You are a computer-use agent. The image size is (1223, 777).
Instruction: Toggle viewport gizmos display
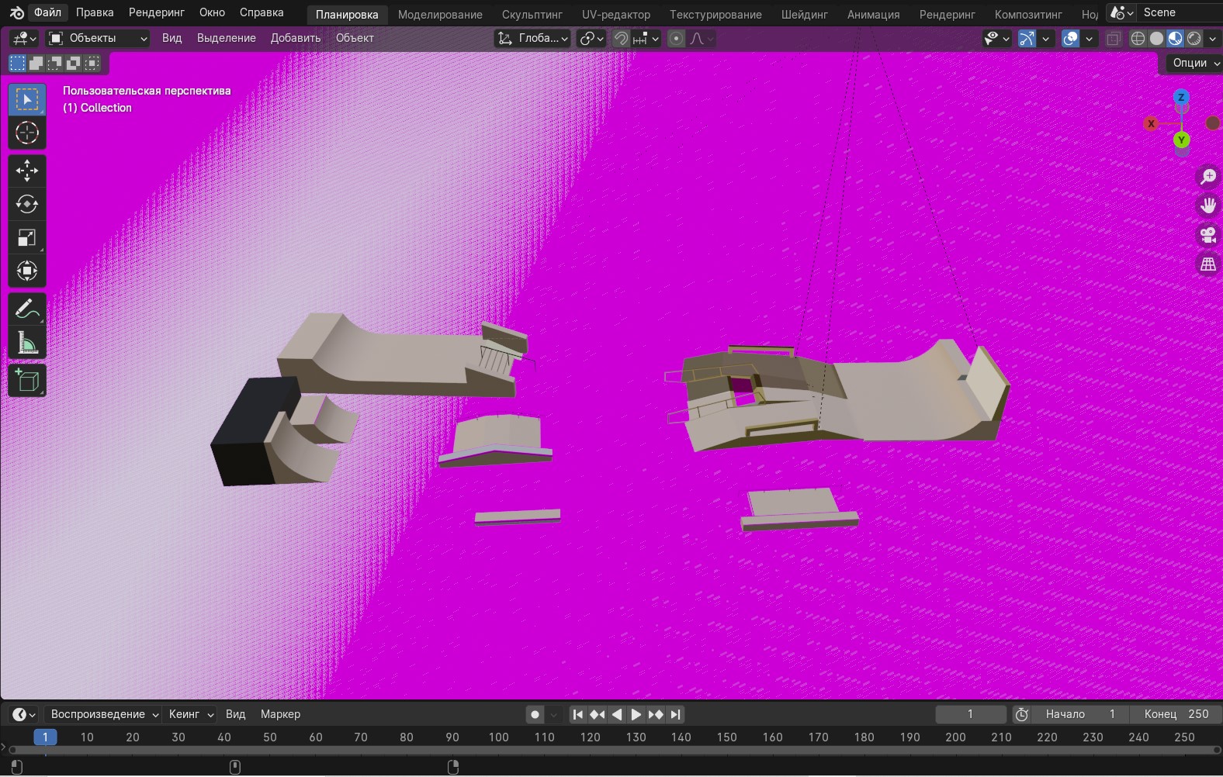click(1027, 38)
